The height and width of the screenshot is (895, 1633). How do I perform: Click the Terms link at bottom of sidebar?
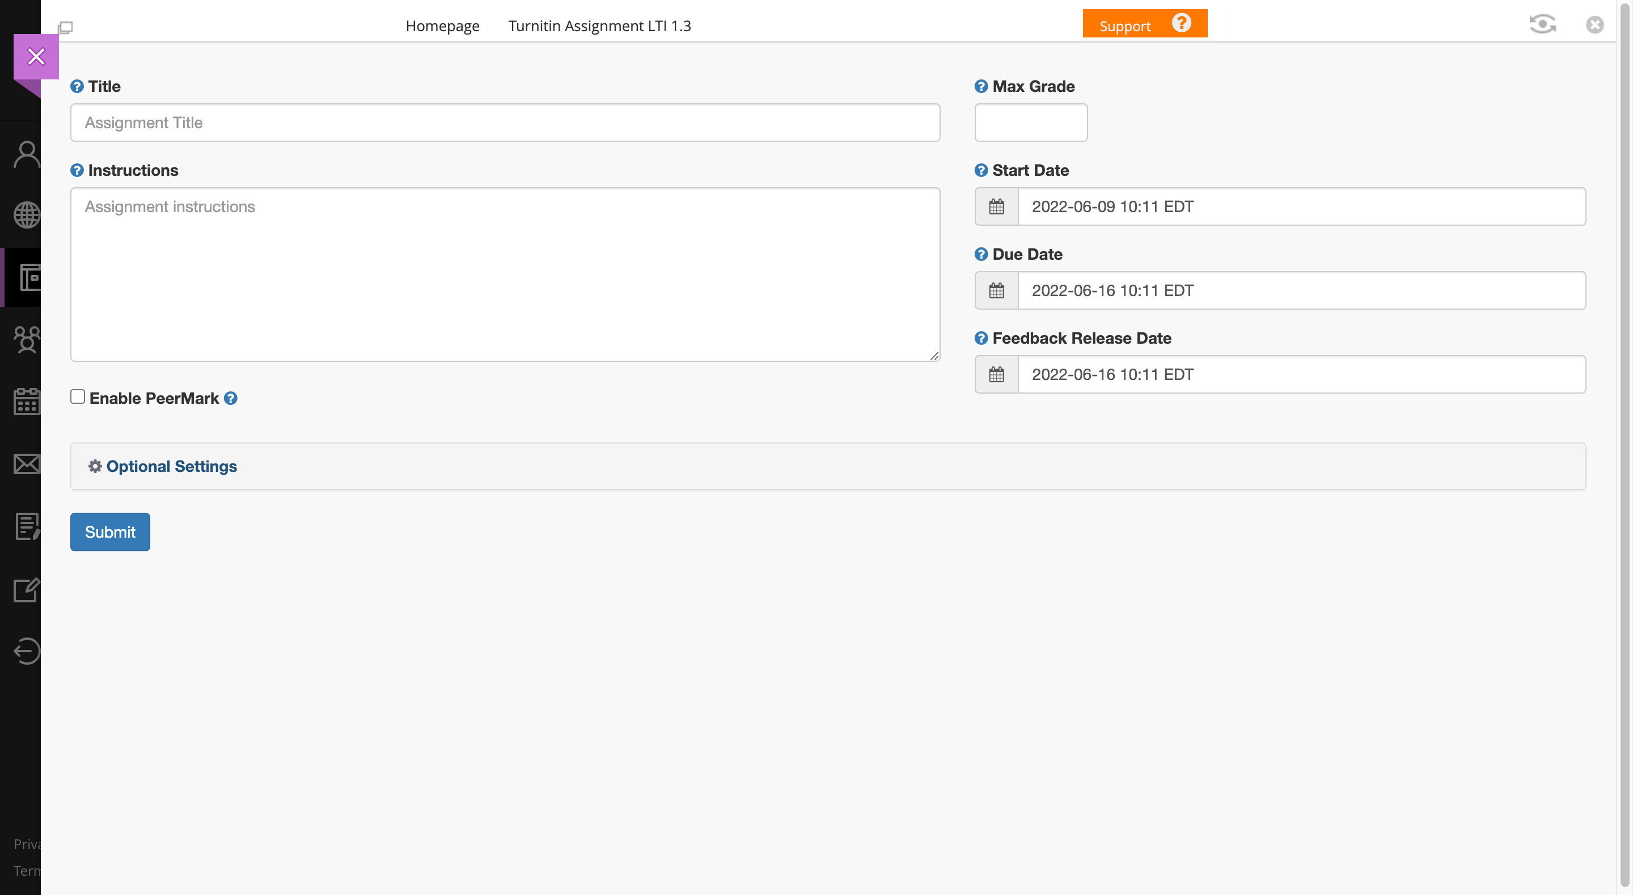click(27, 870)
